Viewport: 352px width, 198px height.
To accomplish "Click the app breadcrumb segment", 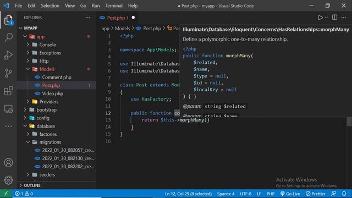I will (x=105, y=29).
